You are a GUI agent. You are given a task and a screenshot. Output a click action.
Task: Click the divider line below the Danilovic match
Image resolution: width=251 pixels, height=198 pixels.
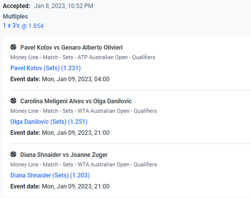[131, 143]
